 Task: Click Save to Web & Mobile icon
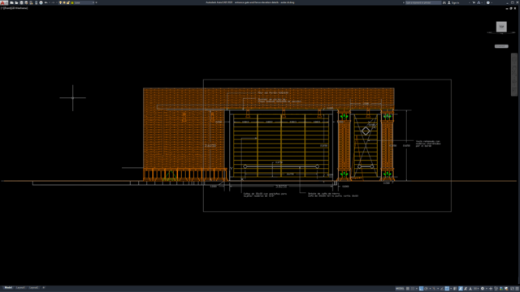(36, 2)
